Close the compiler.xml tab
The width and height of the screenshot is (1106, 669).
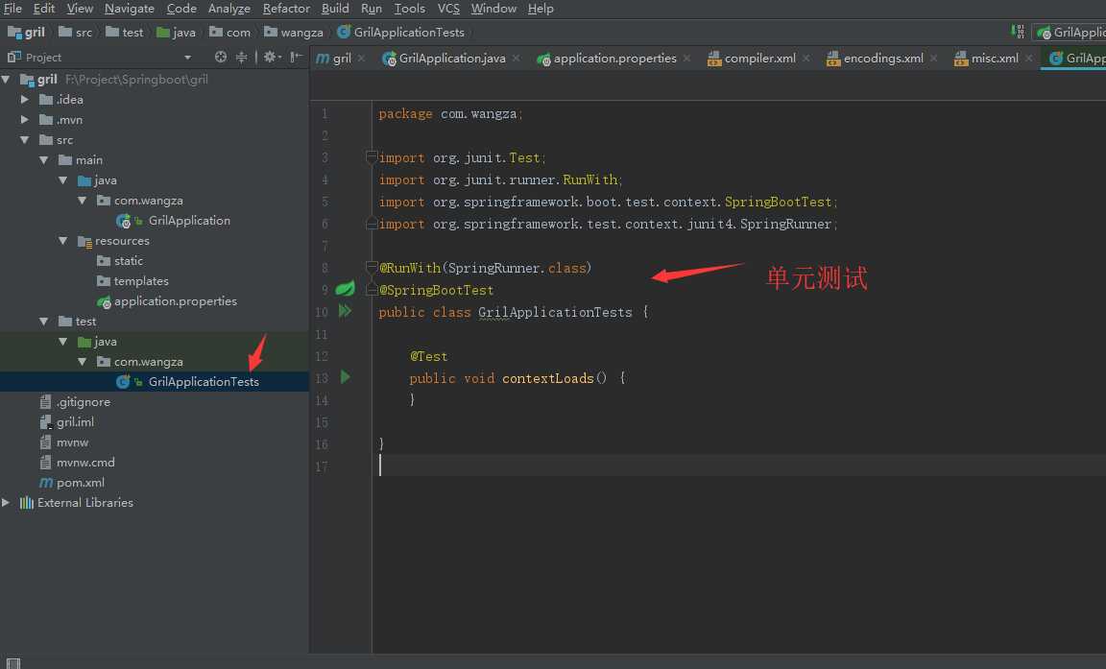pos(805,59)
